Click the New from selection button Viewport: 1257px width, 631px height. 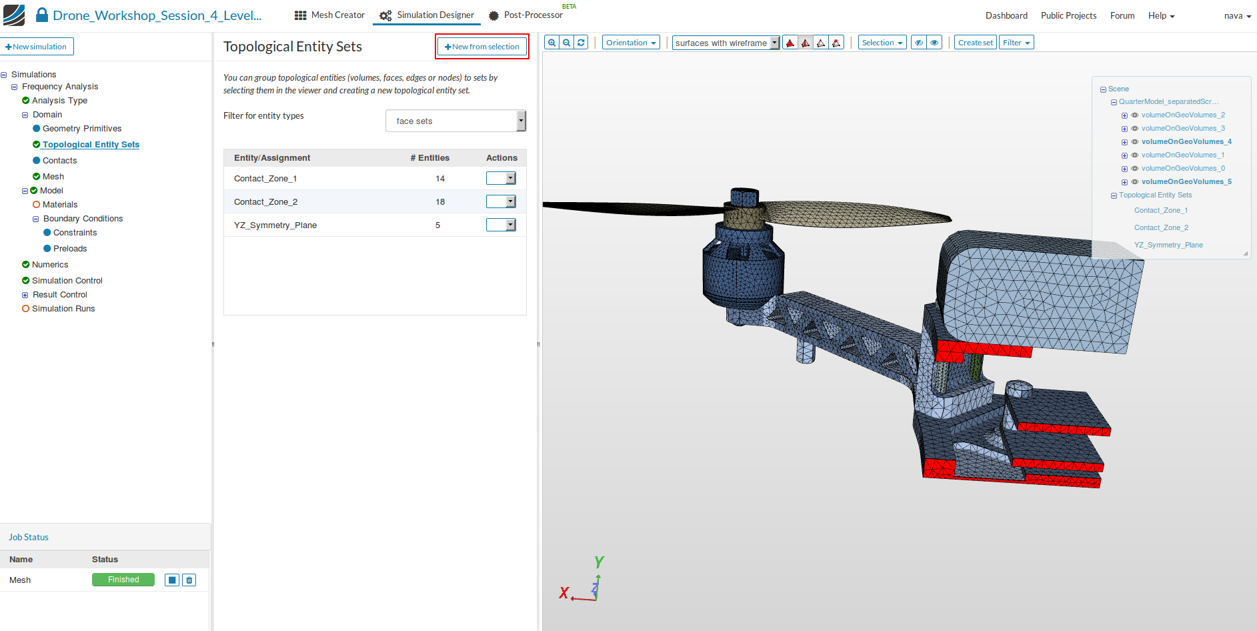pos(482,47)
